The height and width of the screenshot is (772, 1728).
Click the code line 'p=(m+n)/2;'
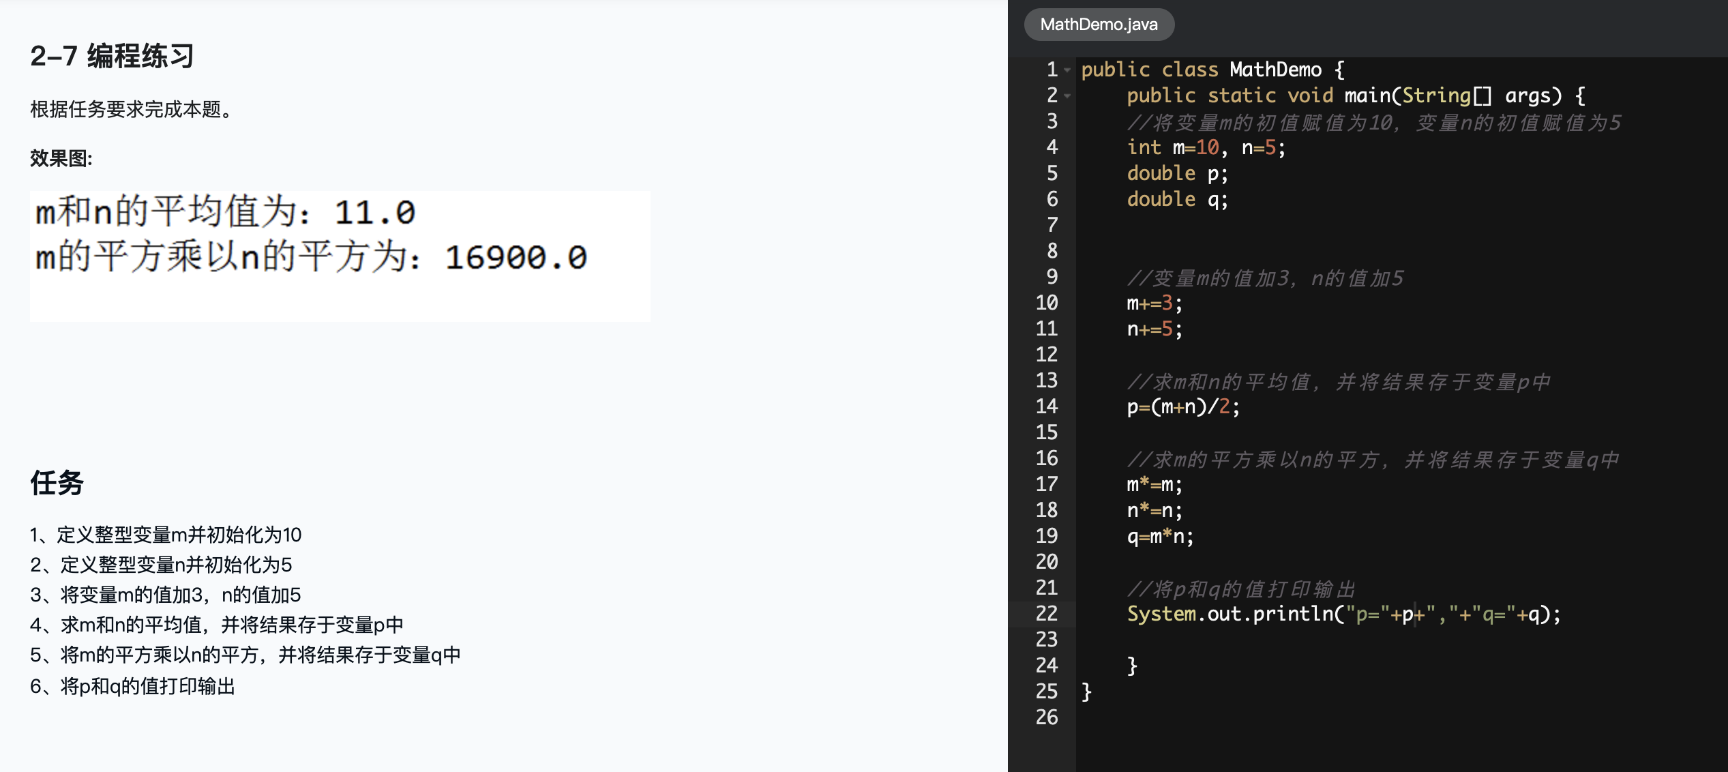point(1183,406)
